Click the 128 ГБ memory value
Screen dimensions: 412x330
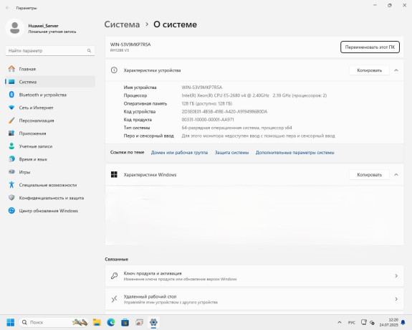coord(207,103)
